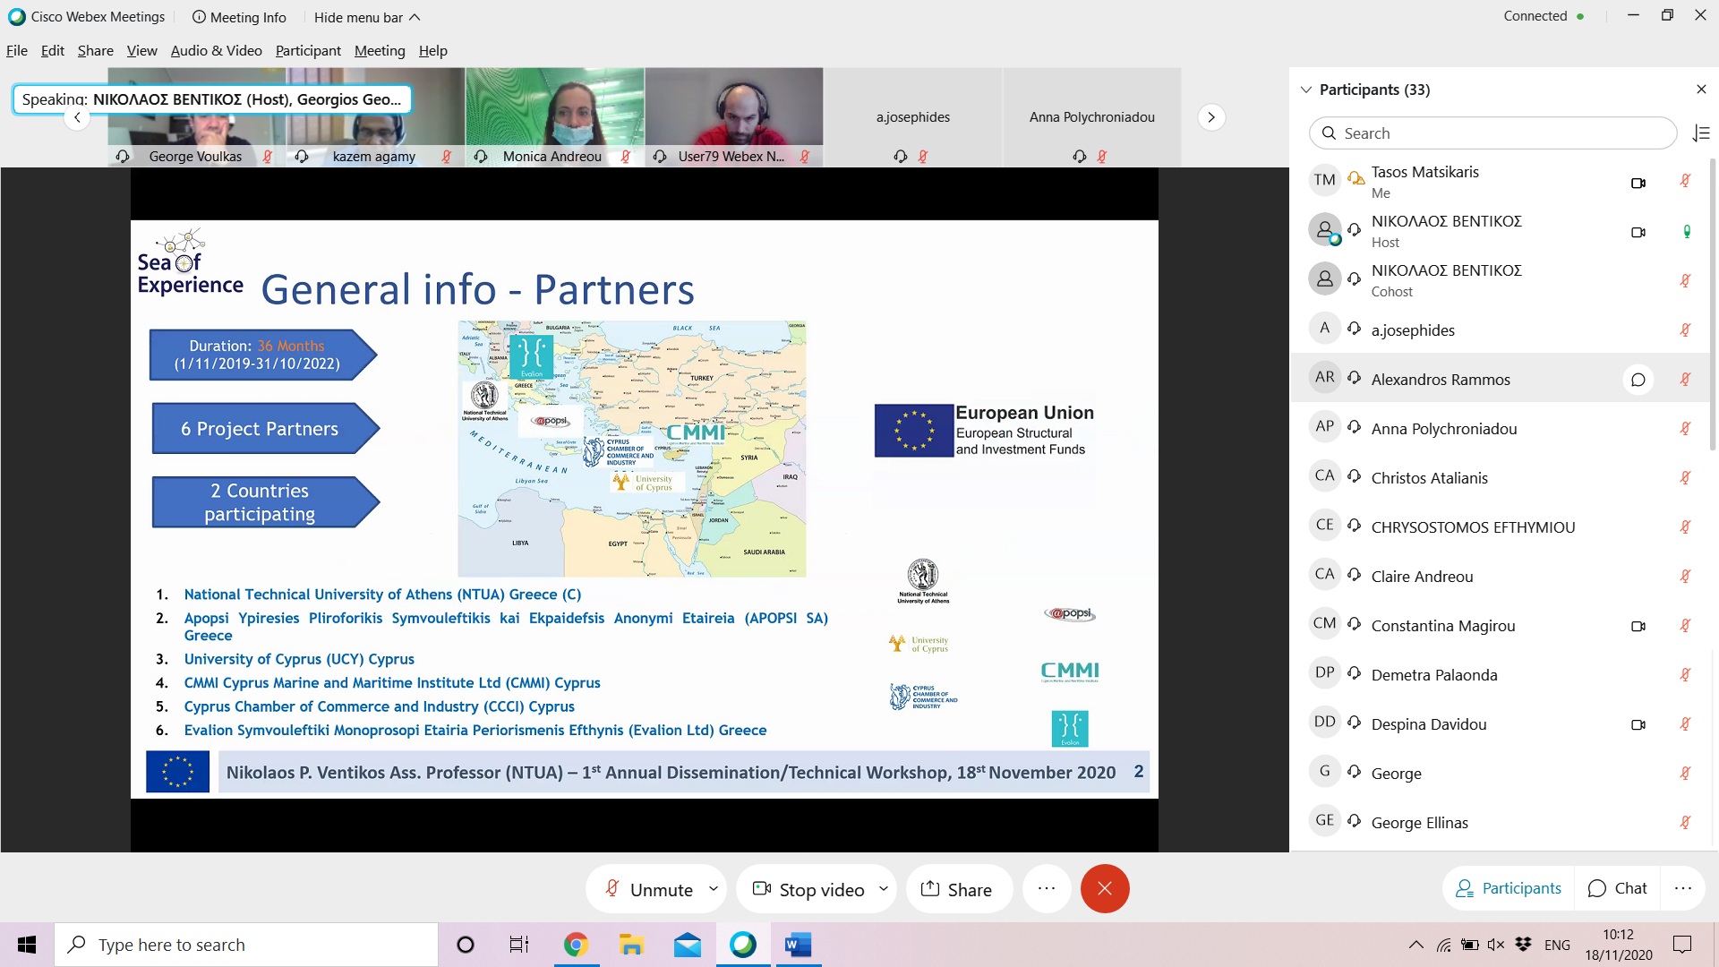Viewport: 1719px width, 967px height.
Task: Toggle the Participants panel button
Action: pos(1509,888)
